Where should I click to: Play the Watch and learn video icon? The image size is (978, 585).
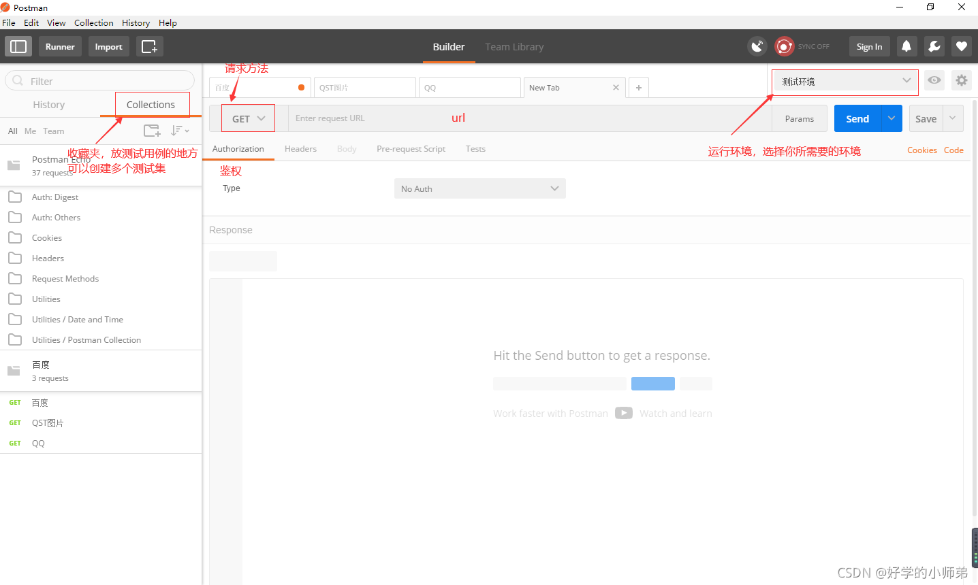624,413
